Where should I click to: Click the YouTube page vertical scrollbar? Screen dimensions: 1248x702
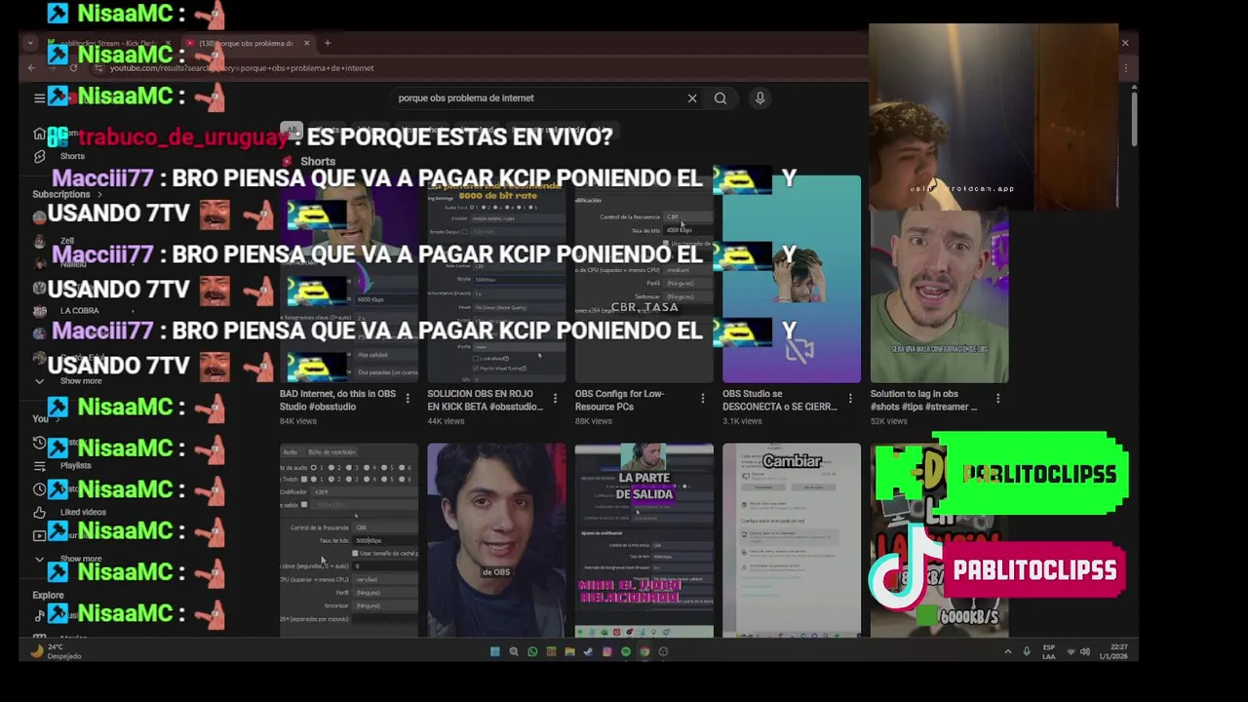tap(1134, 117)
